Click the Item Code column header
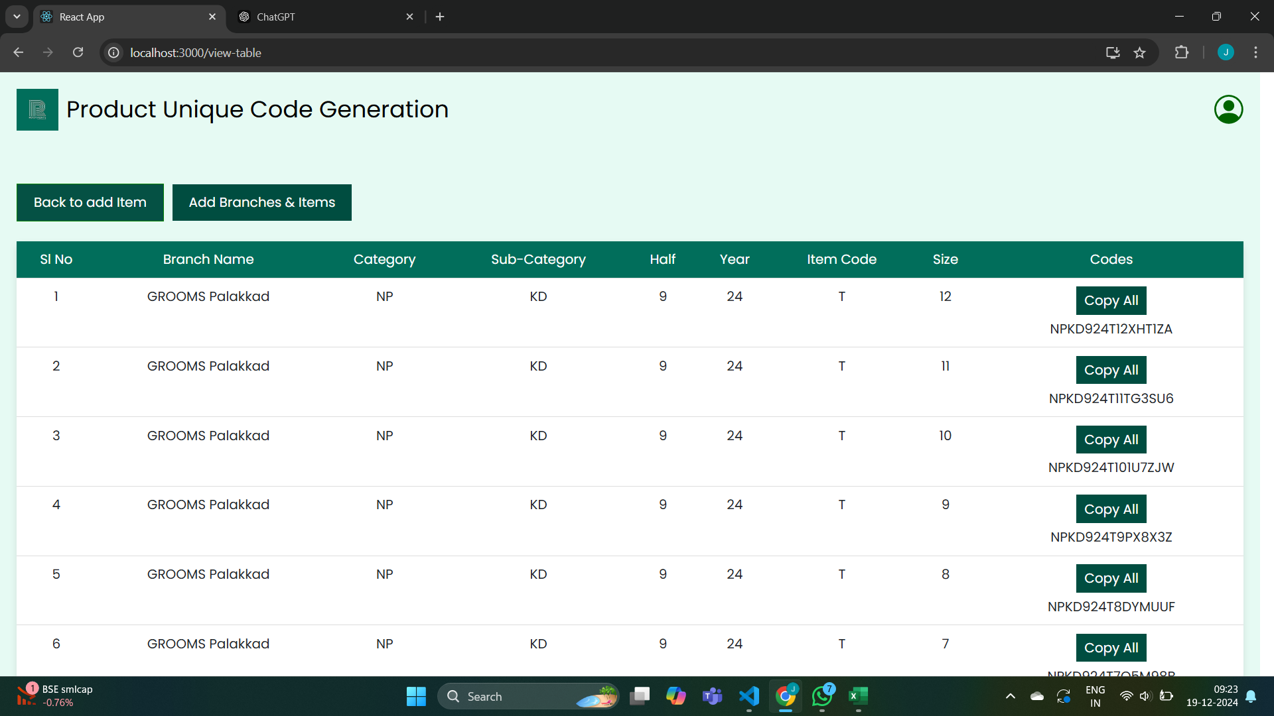 click(841, 259)
